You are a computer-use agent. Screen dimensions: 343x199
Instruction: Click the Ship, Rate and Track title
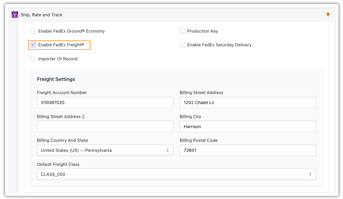click(42, 15)
